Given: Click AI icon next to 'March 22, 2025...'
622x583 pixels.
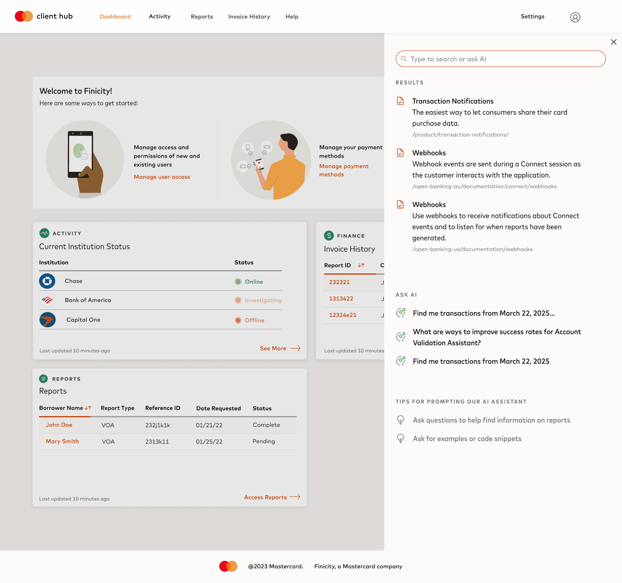Looking at the screenshot, I should point(400,313).
